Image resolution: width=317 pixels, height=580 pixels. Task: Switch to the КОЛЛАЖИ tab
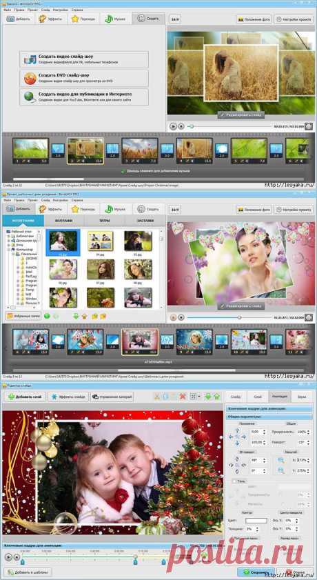pyautogui.click(x=64, y=221)
